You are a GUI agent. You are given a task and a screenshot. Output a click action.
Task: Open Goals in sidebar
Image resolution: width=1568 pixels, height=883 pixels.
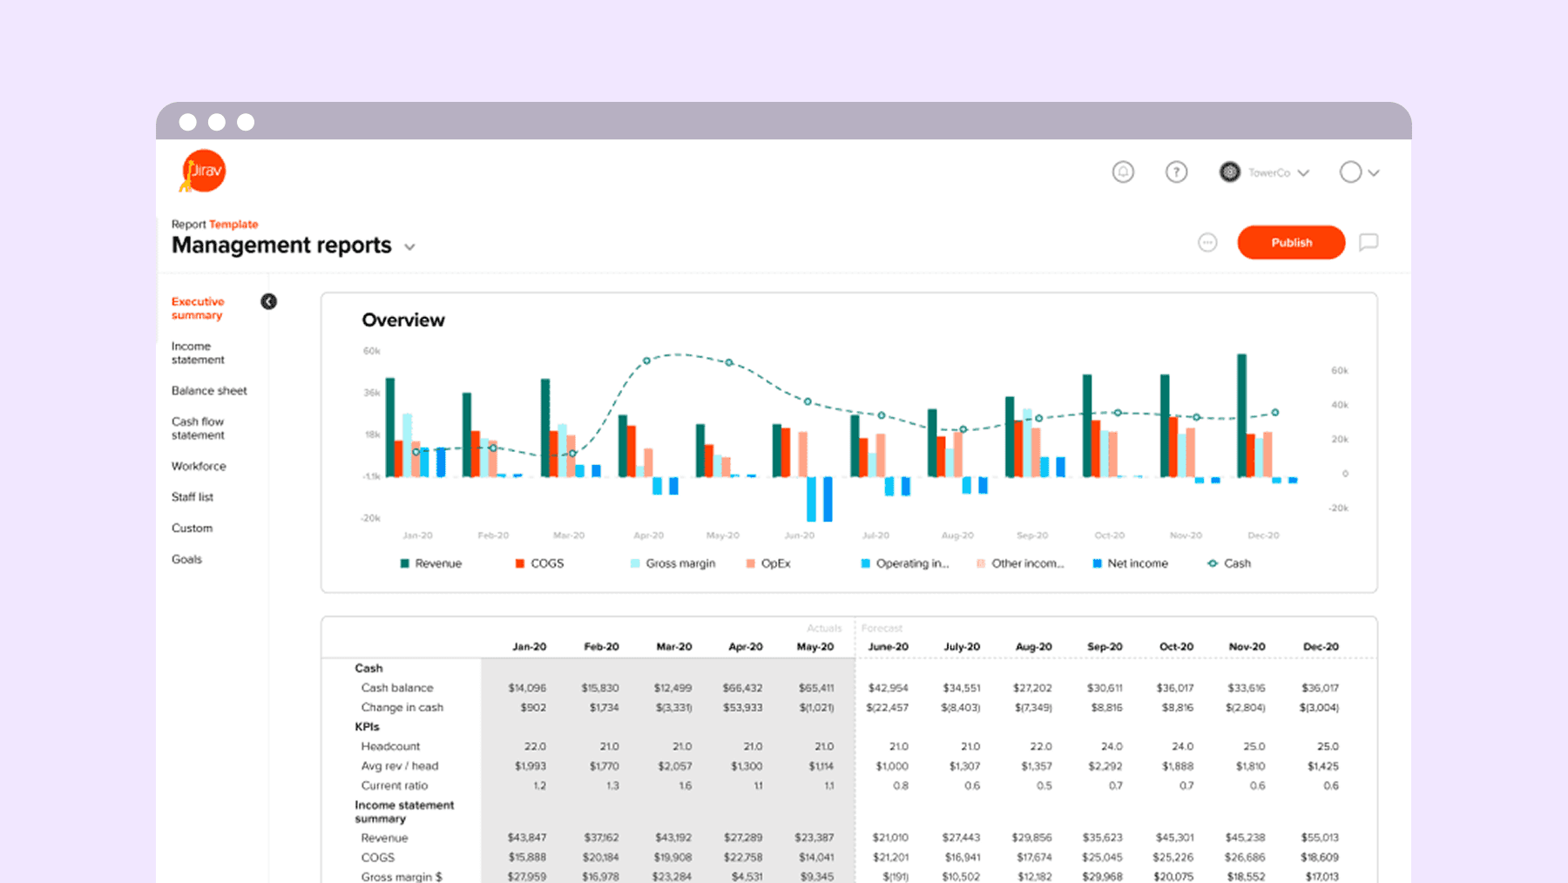click(x=186, y=559)
